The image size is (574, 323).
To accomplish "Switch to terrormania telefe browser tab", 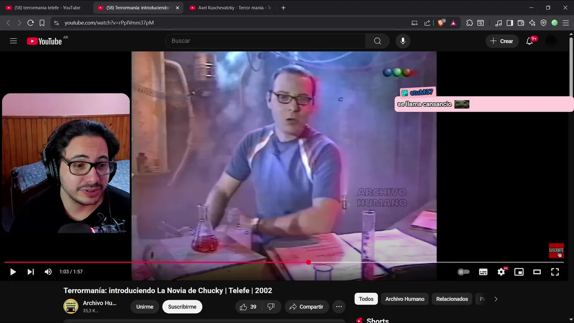I will click(x=47, y=8).
